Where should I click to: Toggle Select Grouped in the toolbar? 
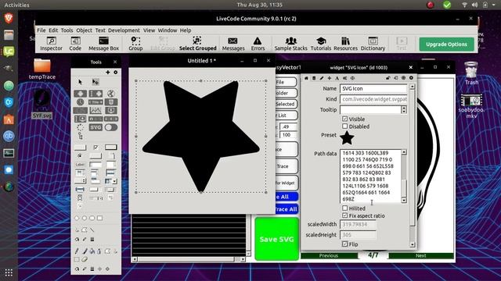tap(197, 44)
